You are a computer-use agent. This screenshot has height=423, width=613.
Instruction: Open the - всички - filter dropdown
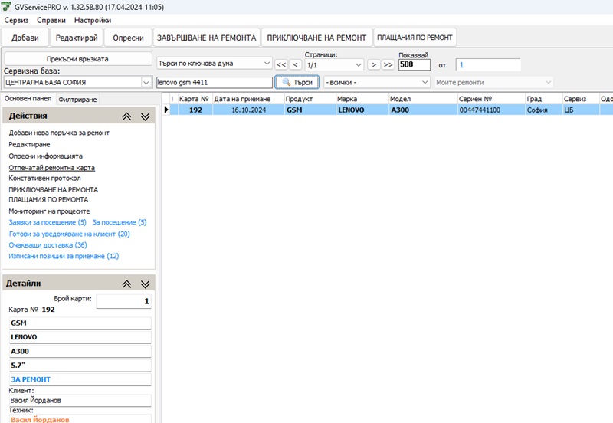pos(377,83)
